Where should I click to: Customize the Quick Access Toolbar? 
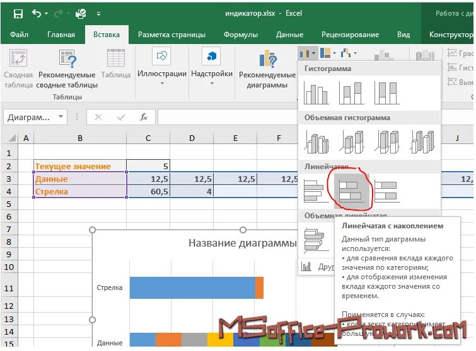click(98, 14)
